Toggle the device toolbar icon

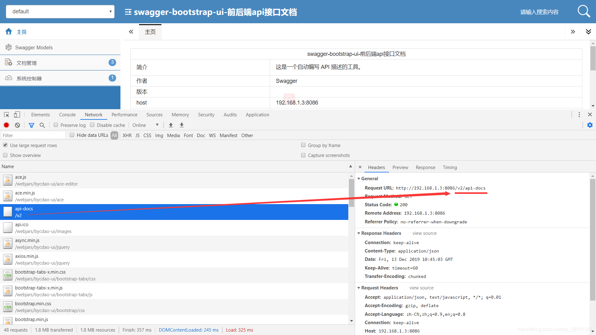17,115
